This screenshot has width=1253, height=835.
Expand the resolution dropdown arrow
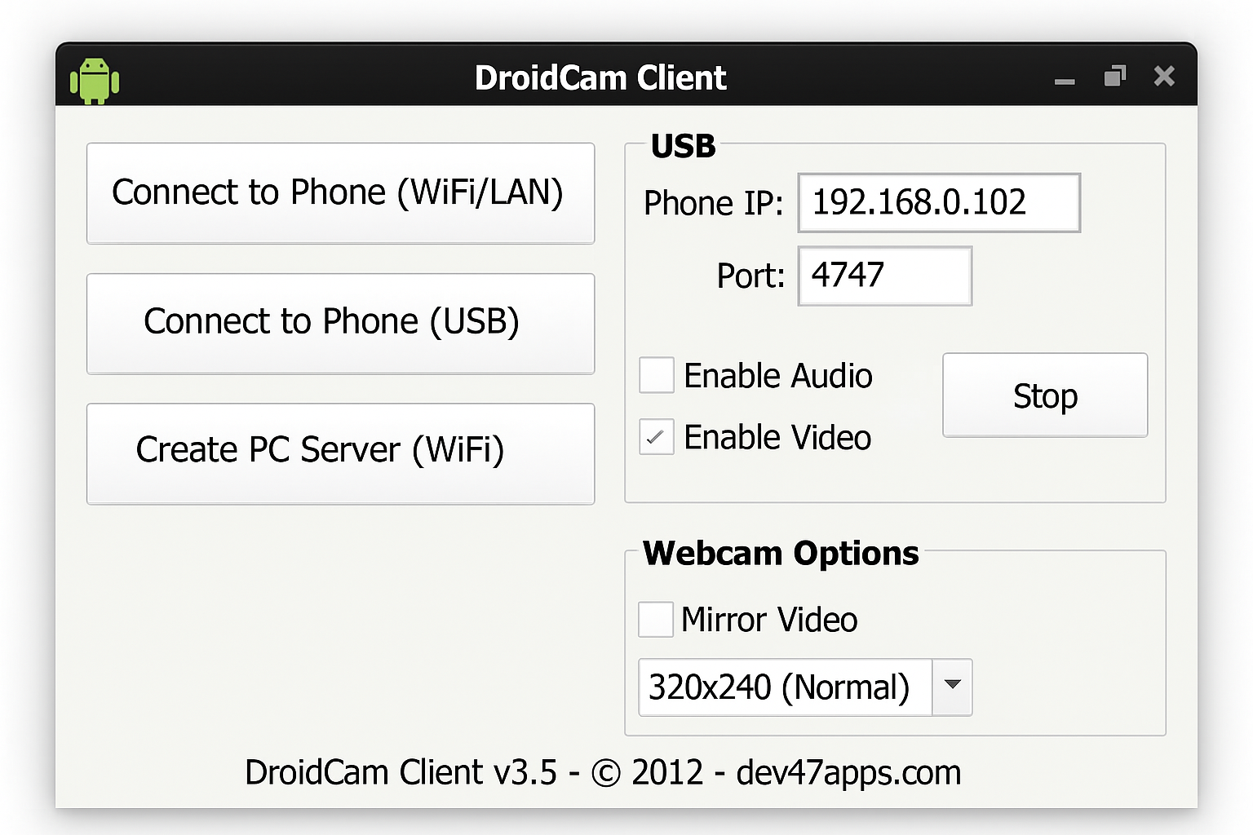[952, 687]
